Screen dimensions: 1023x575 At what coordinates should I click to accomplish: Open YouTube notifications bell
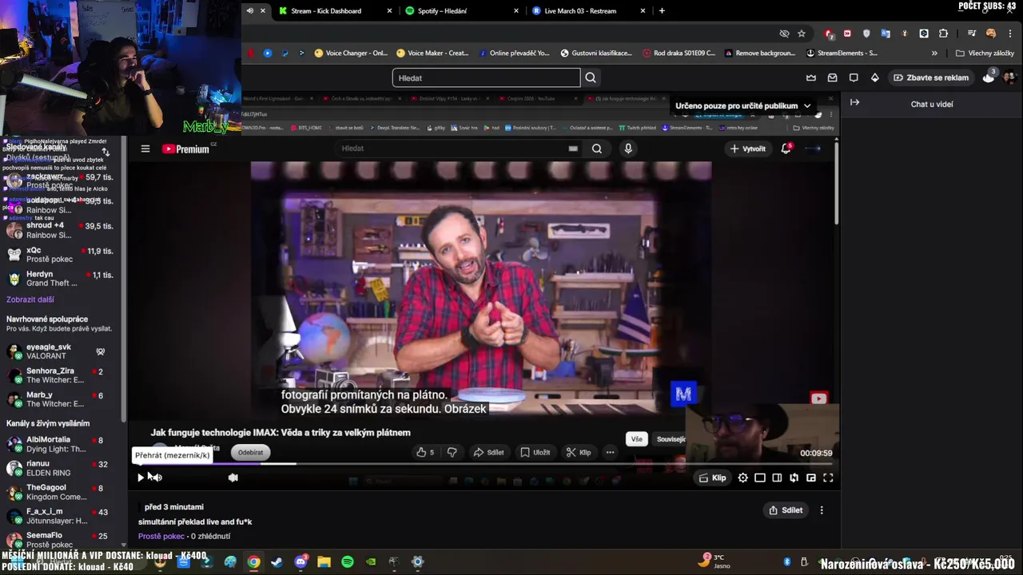click(x=786, y=149)
